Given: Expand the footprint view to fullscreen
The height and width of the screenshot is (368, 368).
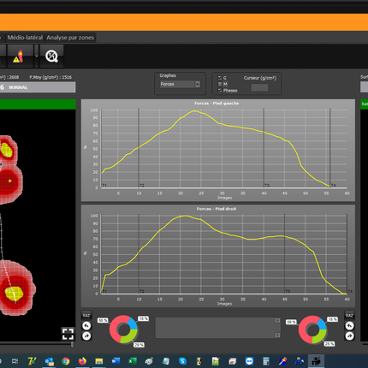Looking at the screenshot, I should click(68, 334).
